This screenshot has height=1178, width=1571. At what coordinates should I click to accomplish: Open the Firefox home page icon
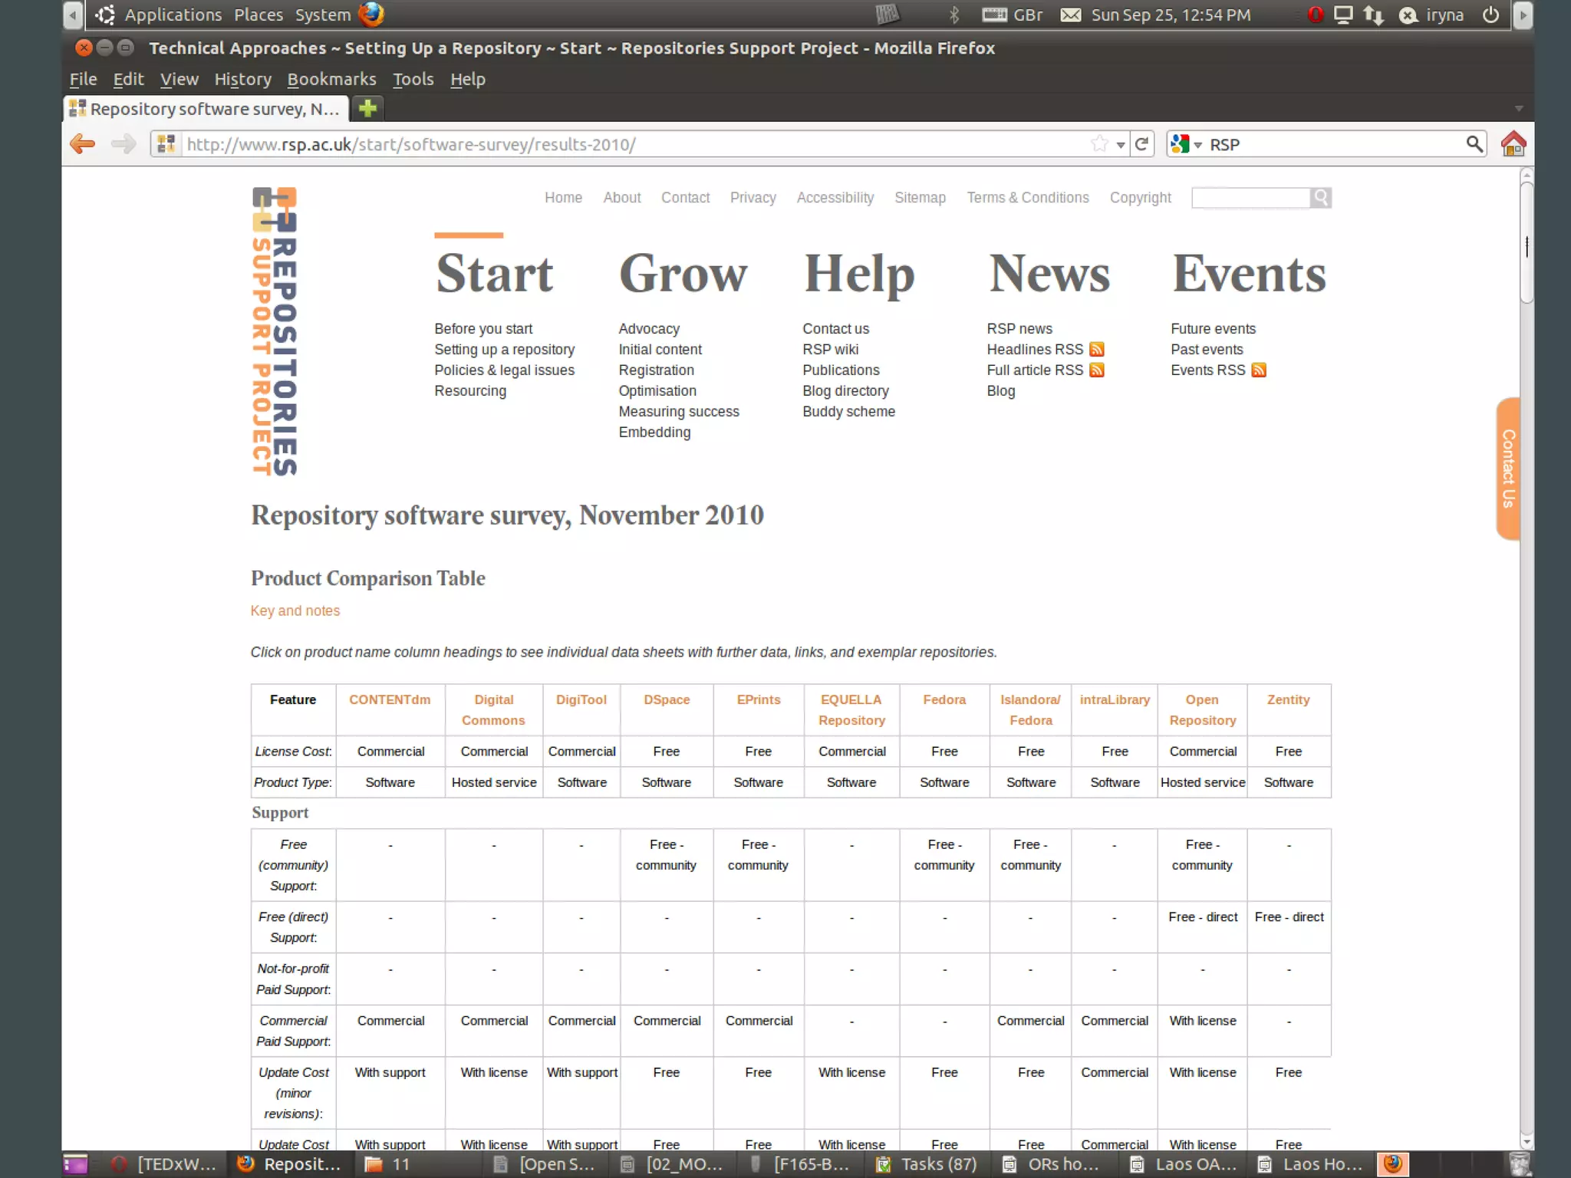click(1513, 144)
